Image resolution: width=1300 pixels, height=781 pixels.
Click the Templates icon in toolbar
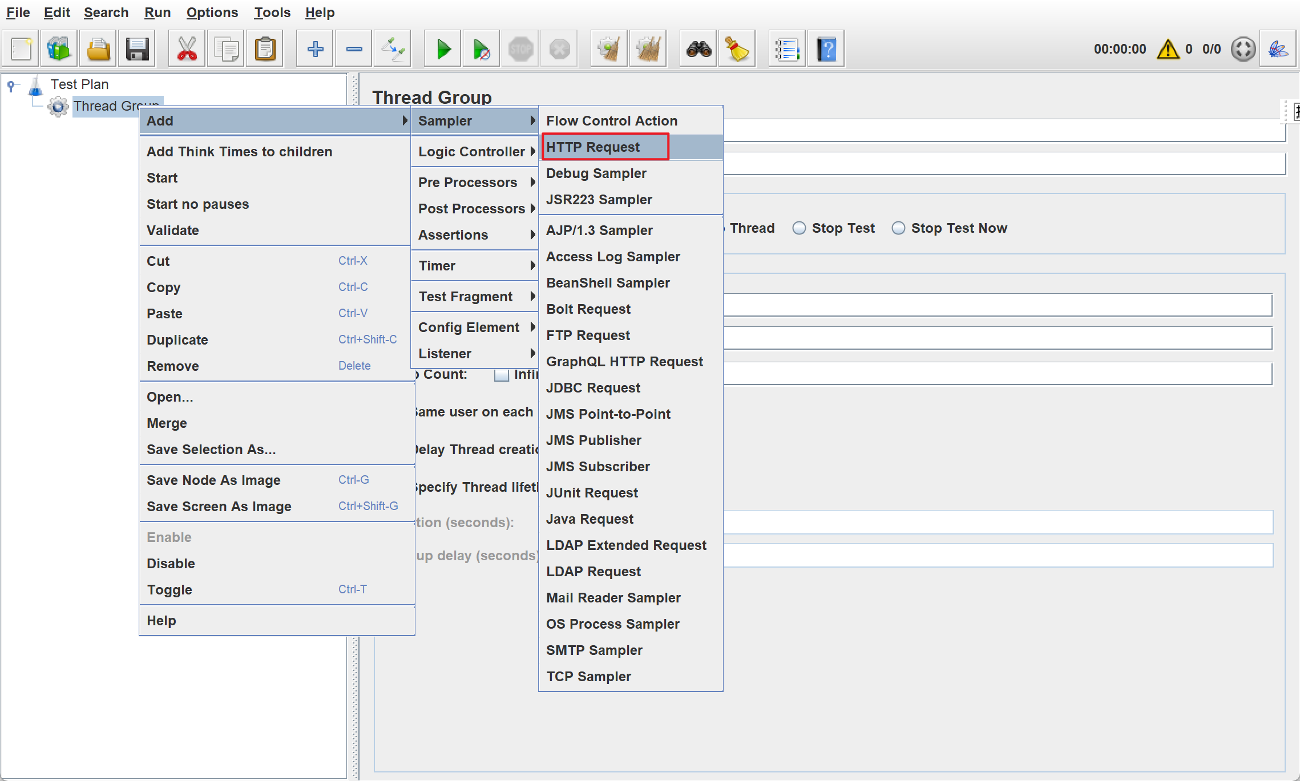pyautogui.click(x=59, y=49)
